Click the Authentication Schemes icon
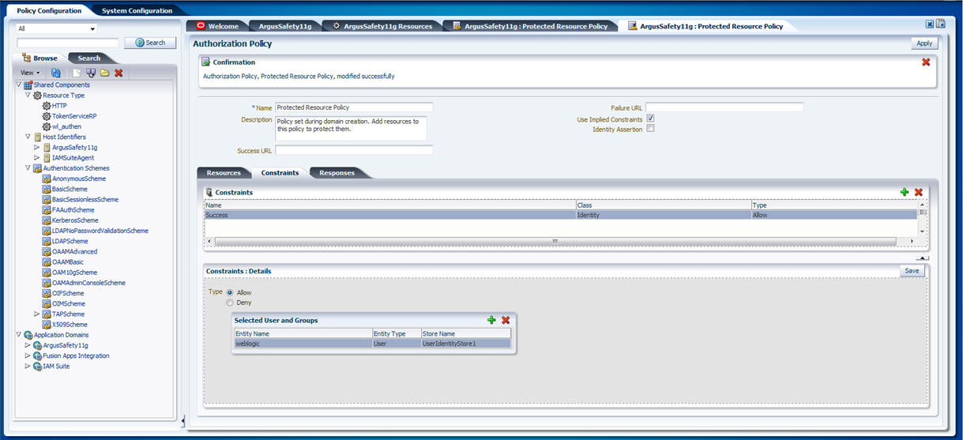963x440 pixels. (x=37, y=168)
